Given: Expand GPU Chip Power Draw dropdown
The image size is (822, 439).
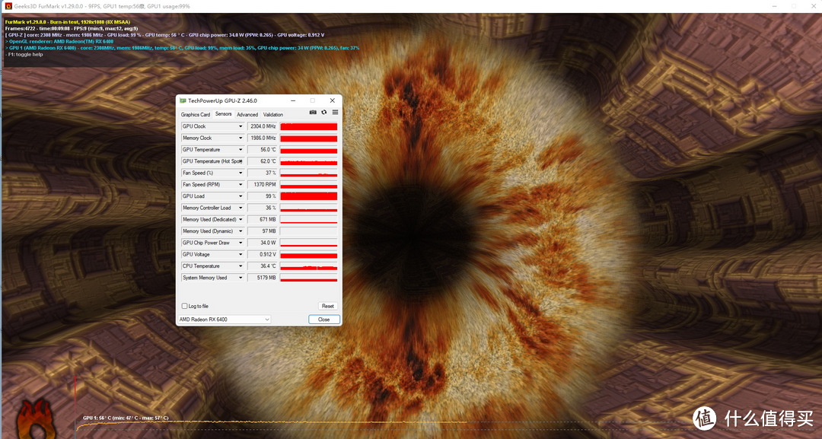Looking at the screenshot, I should pyautogui.click(x=241, y=243).
